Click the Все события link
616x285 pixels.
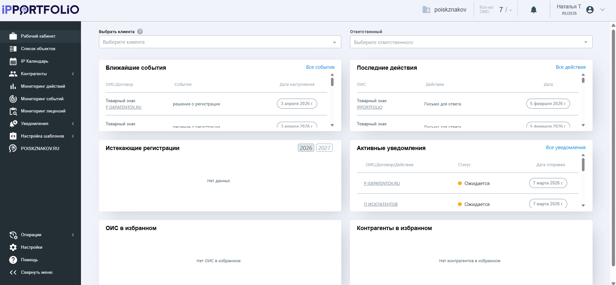[x=320, y=67]
